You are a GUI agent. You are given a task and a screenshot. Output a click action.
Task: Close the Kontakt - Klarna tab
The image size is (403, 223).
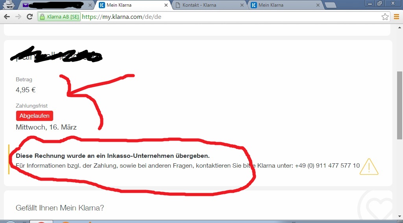242,5
